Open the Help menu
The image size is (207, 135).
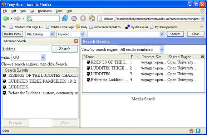pyautogui.click(x=69, y=11)
